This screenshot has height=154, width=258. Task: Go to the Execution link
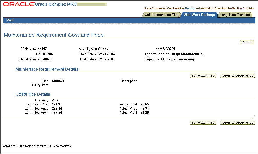click(221, 9)
